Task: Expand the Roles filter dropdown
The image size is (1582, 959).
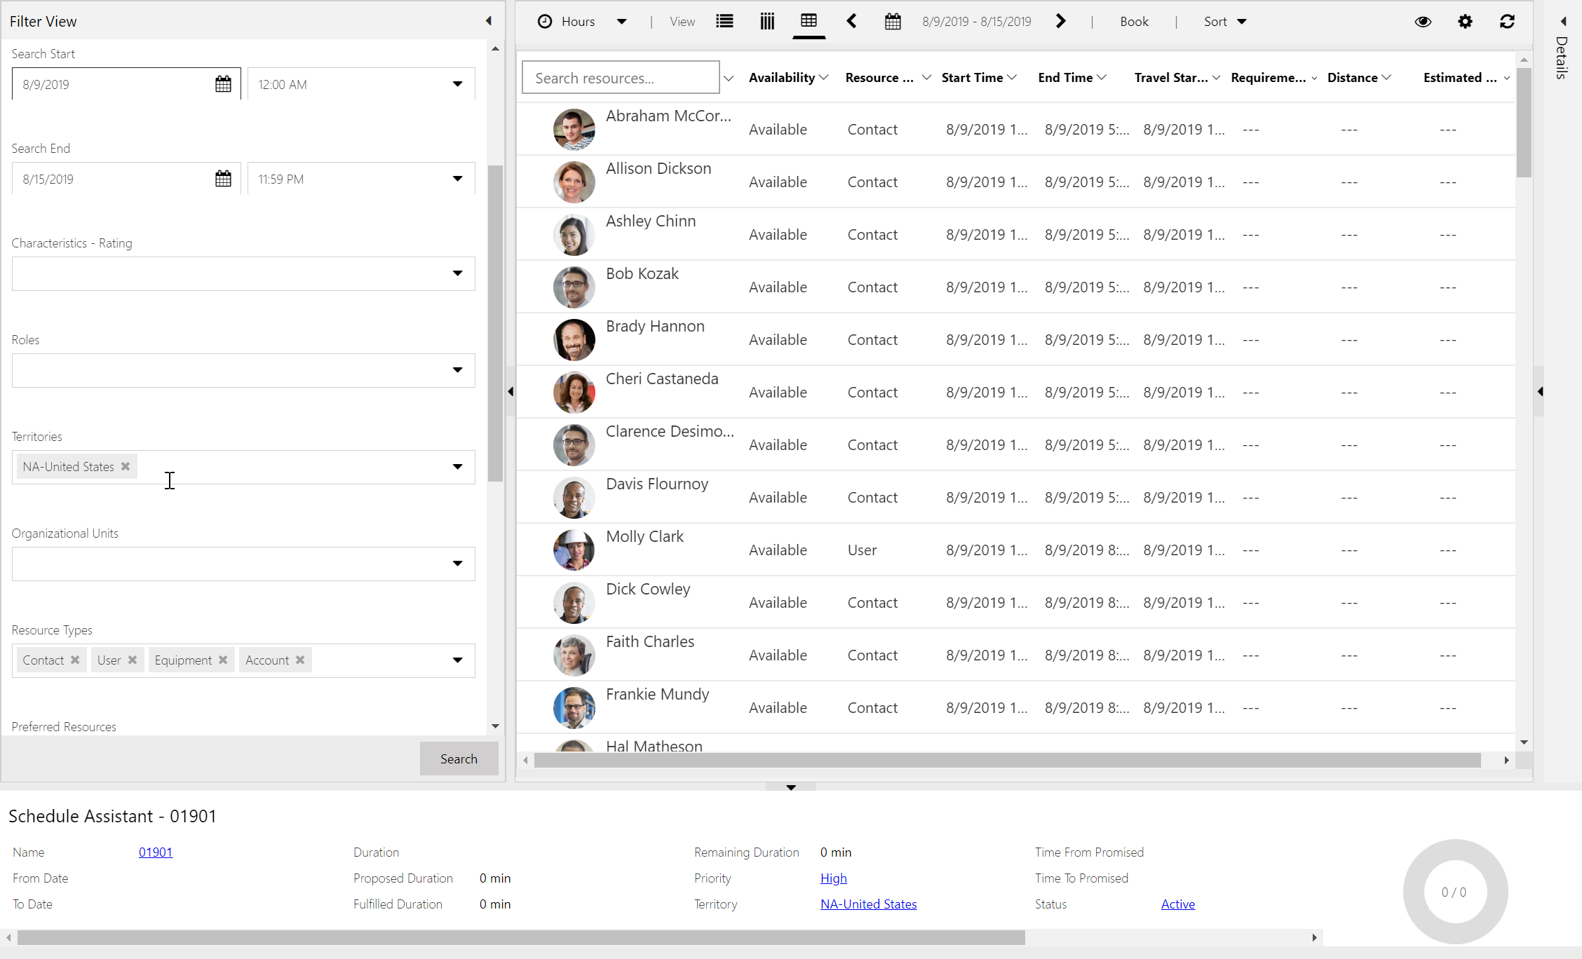Action: [458, 369]
